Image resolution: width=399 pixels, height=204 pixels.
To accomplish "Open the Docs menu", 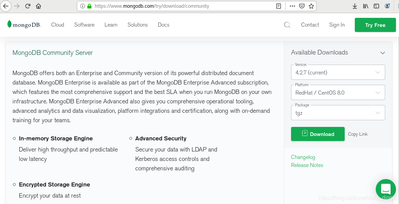I will [x=164, y=25].
